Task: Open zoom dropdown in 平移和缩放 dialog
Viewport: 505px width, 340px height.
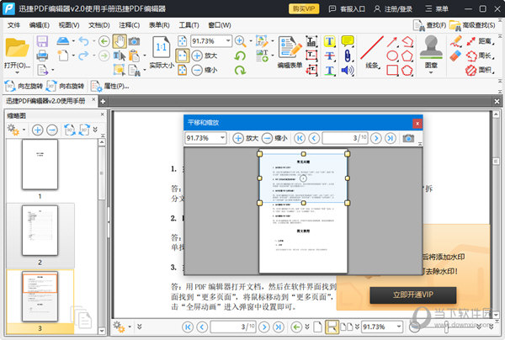Action: pyautogui.click(x=222, y=138)
